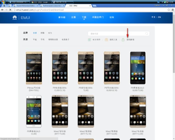
Task: Close the EMUI browser tab
Action: point(90,6)
